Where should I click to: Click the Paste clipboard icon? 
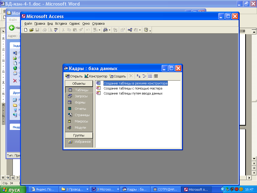[75, 30]
